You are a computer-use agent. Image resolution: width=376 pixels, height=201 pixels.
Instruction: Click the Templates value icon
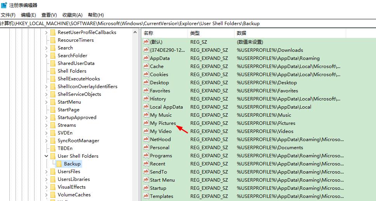click(146, 196)
